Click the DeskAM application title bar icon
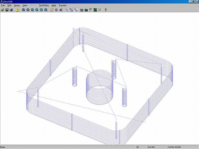Screen dimensions: 199x149 click(x=2, y=2)
